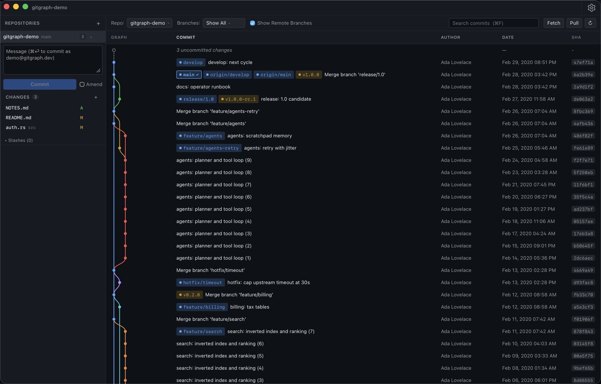Open the gitgraph-demo repository row dropdown arrow

click(91, 37)
